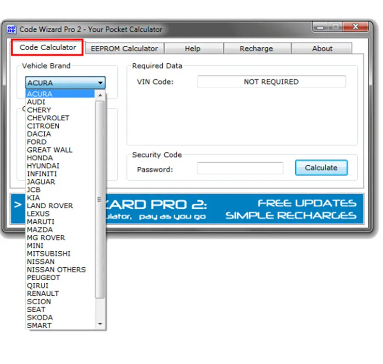The height and width of the screenshot is (364, 383).
Task: Select MITSUBISHI in the list
Action: point(60,254)
